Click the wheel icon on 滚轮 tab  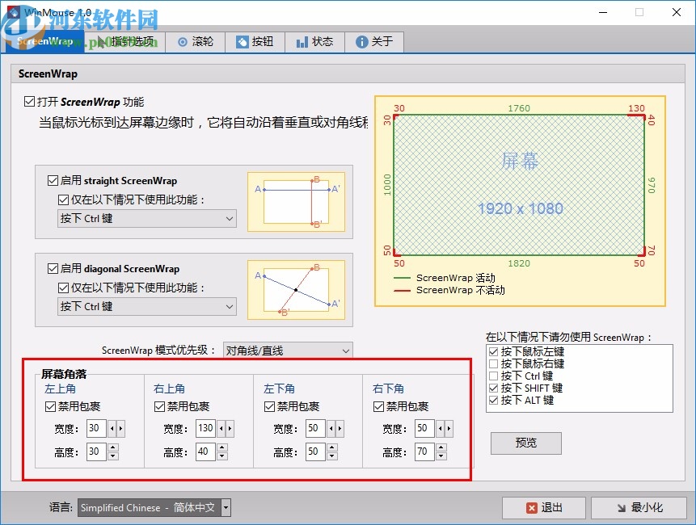pos(183,42)
